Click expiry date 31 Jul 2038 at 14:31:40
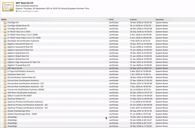This screenshot has height=128, width=195. [x=140, y=114]
